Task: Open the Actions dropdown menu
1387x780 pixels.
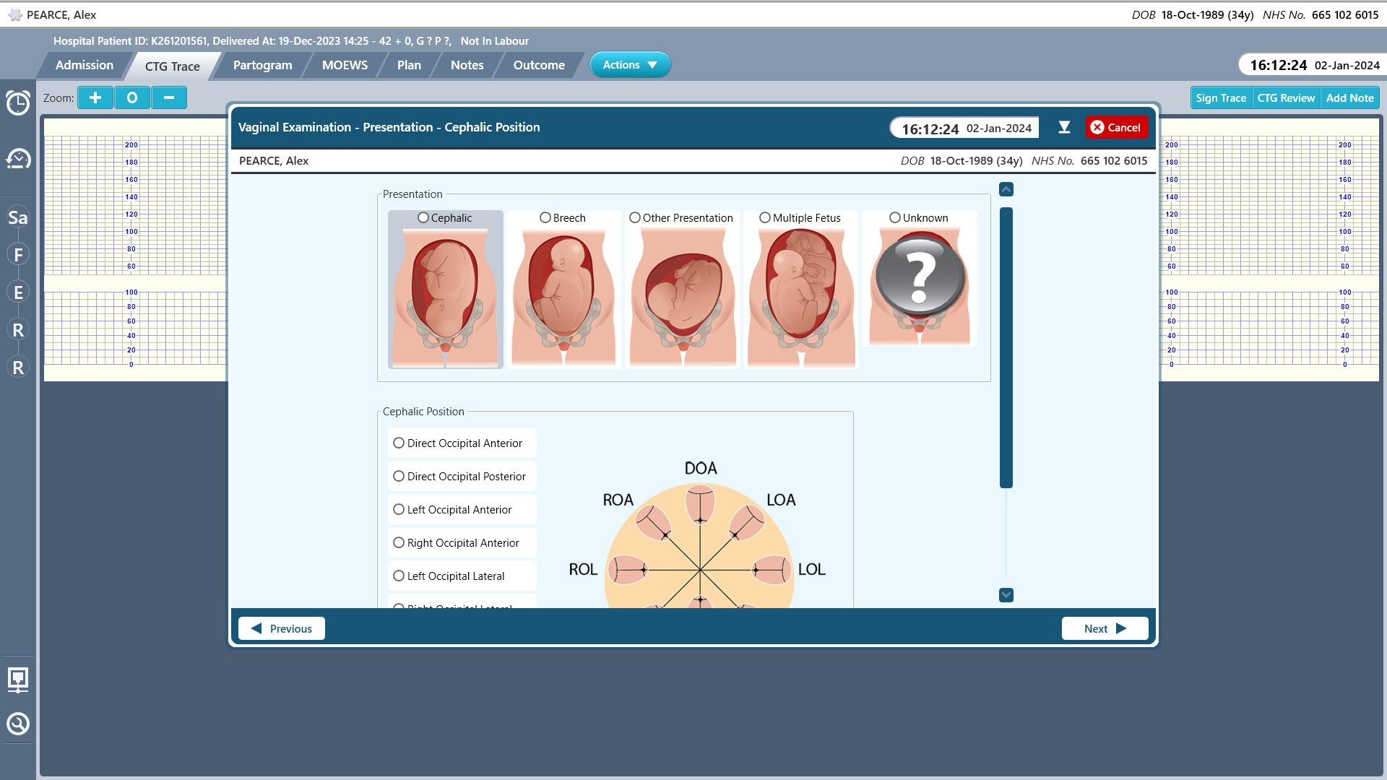Action: point(630,65)
